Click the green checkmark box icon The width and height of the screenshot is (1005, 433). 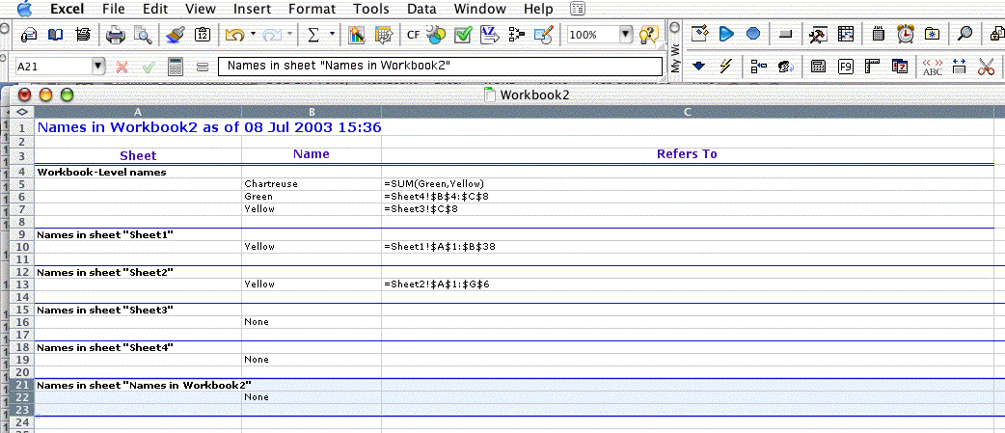[463, 35]
